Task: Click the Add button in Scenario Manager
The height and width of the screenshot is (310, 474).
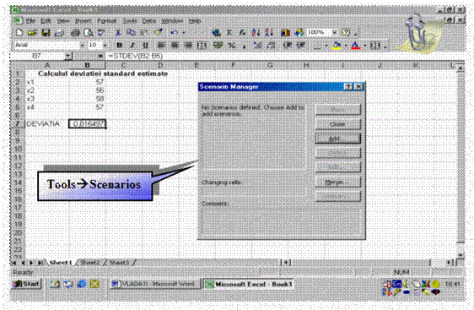Action: [x=337, y=139]
